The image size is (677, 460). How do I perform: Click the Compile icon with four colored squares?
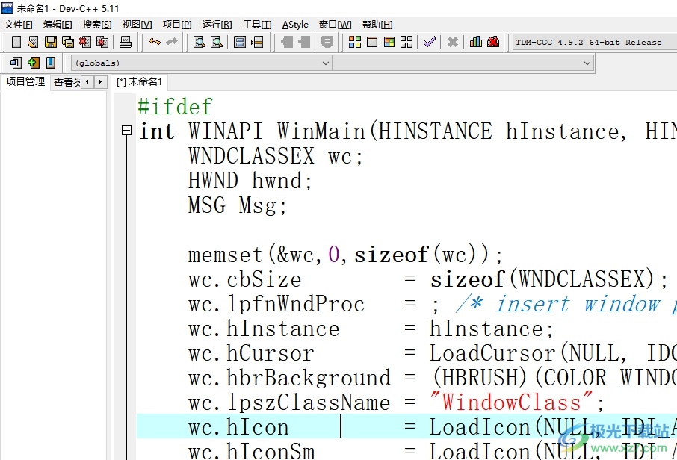tap(355, 42)
